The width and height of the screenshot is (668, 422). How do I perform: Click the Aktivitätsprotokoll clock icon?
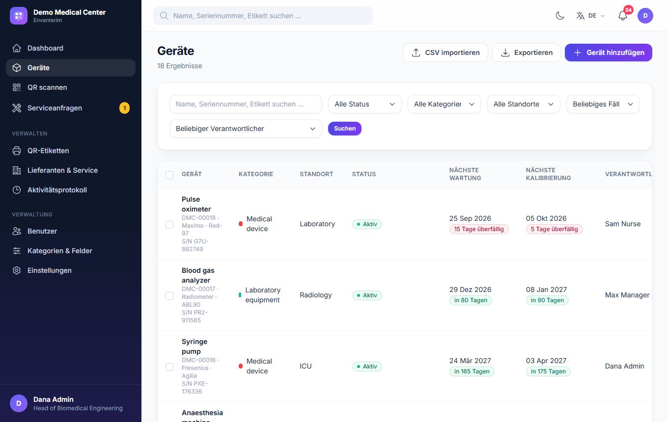point(17,190)
